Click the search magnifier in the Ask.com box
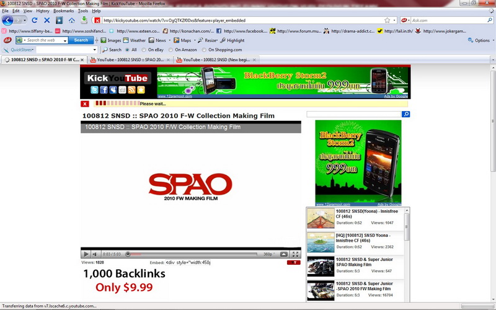Image resolution: width=496 pixels, height=310 pixels. (x=490, y=20)
